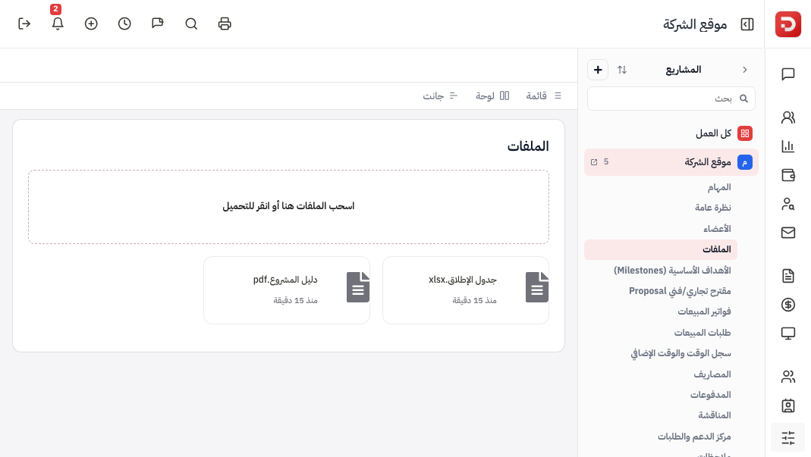This screenshot has height=457, width=811.
Task: Click the blue م project avatar
Action: (x=745, y=162)
